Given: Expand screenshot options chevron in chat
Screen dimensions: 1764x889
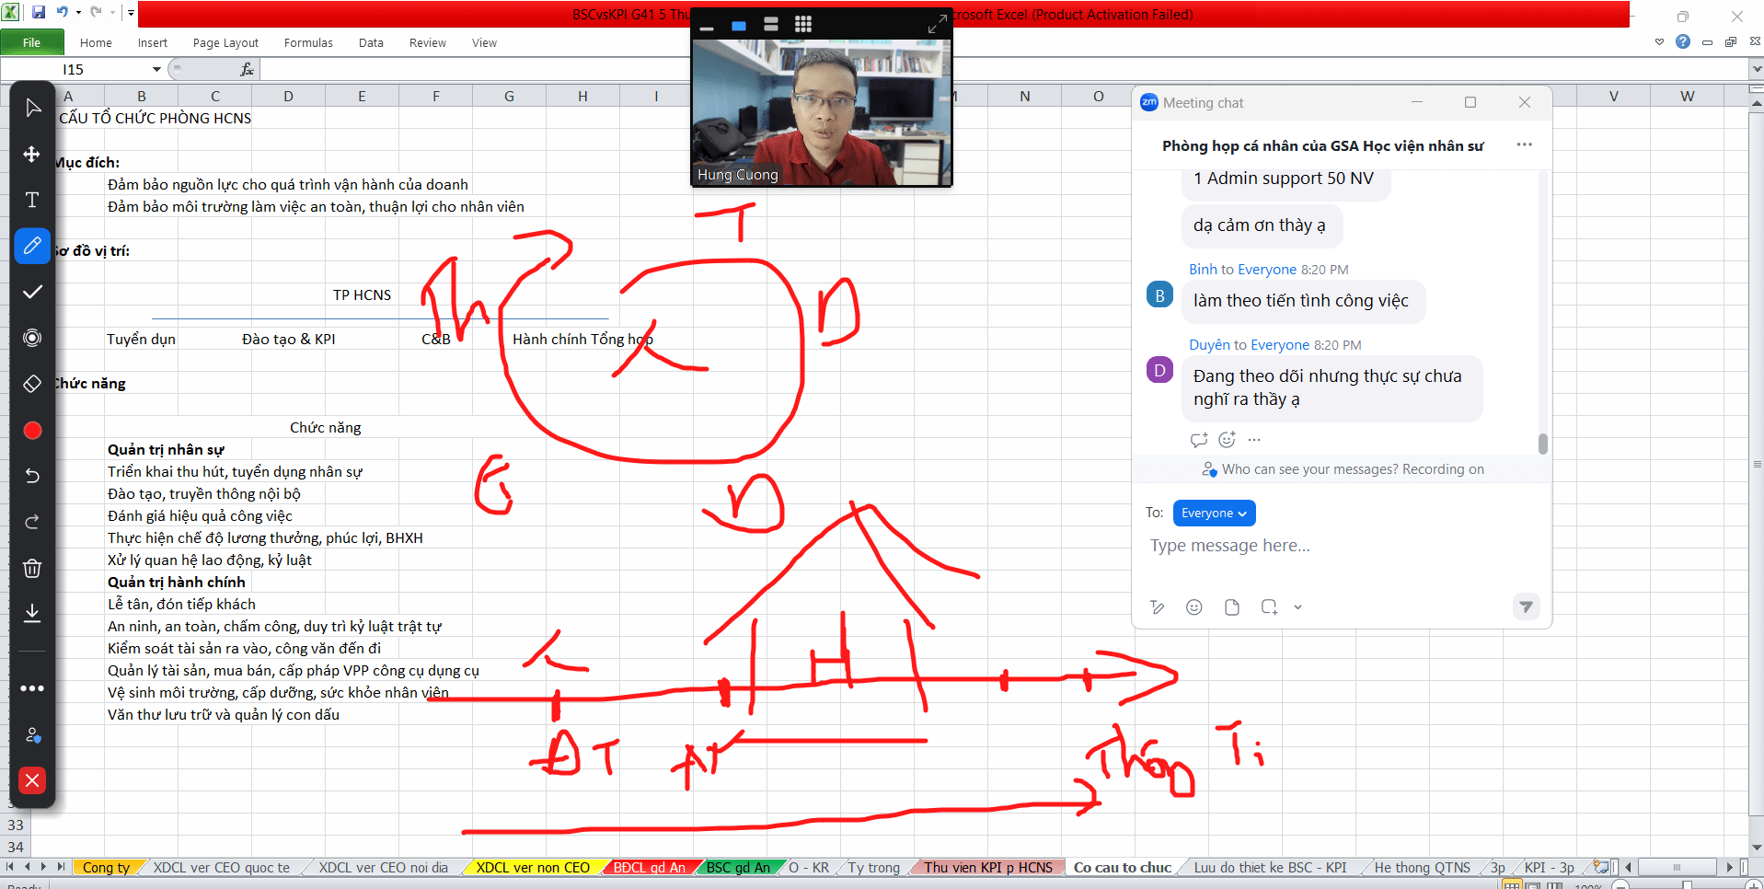Looking at the screenshot, I should pyautogui.click(x=1297, y=607).
